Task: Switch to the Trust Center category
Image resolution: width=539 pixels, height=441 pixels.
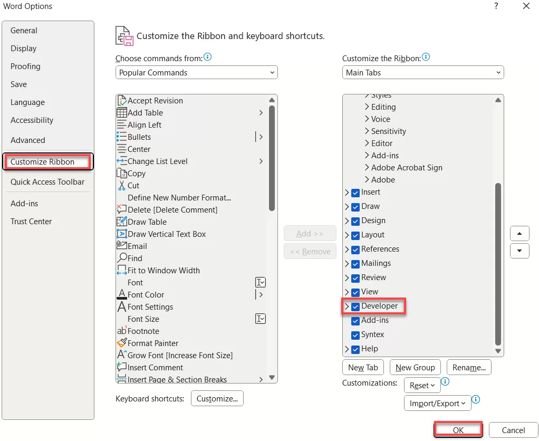Action: 31,222
